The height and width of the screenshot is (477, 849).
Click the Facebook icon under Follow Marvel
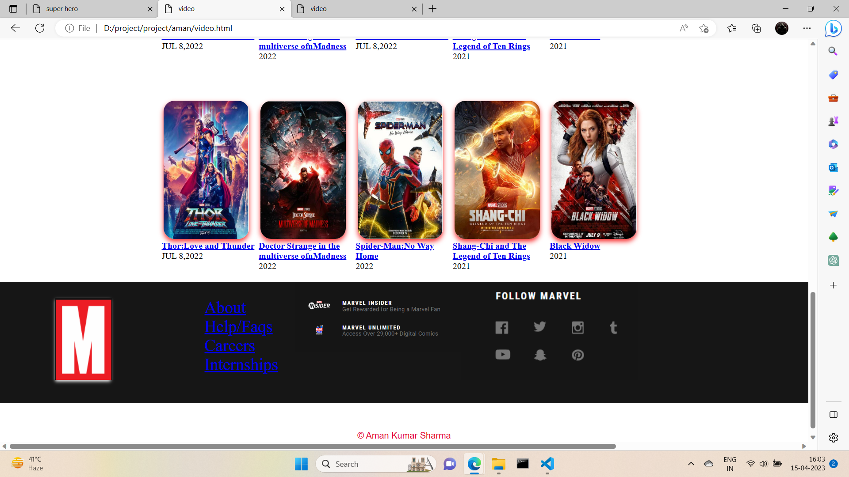click(502, 328)
